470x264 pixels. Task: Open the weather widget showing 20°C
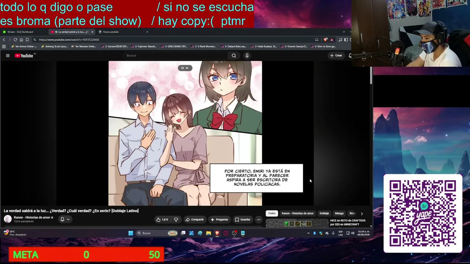click(15, 233)
